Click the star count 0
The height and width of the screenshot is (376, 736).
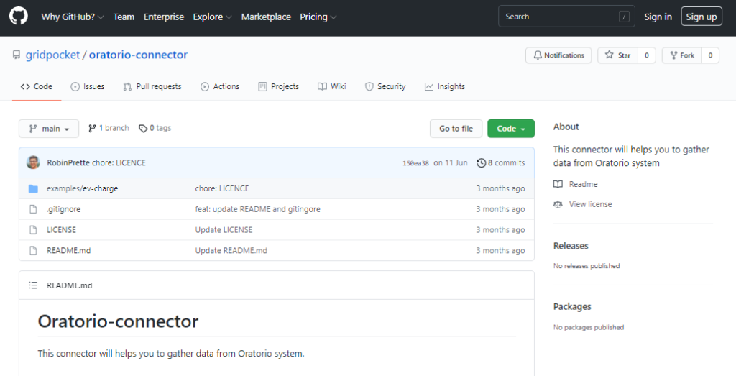click(646, 55)
